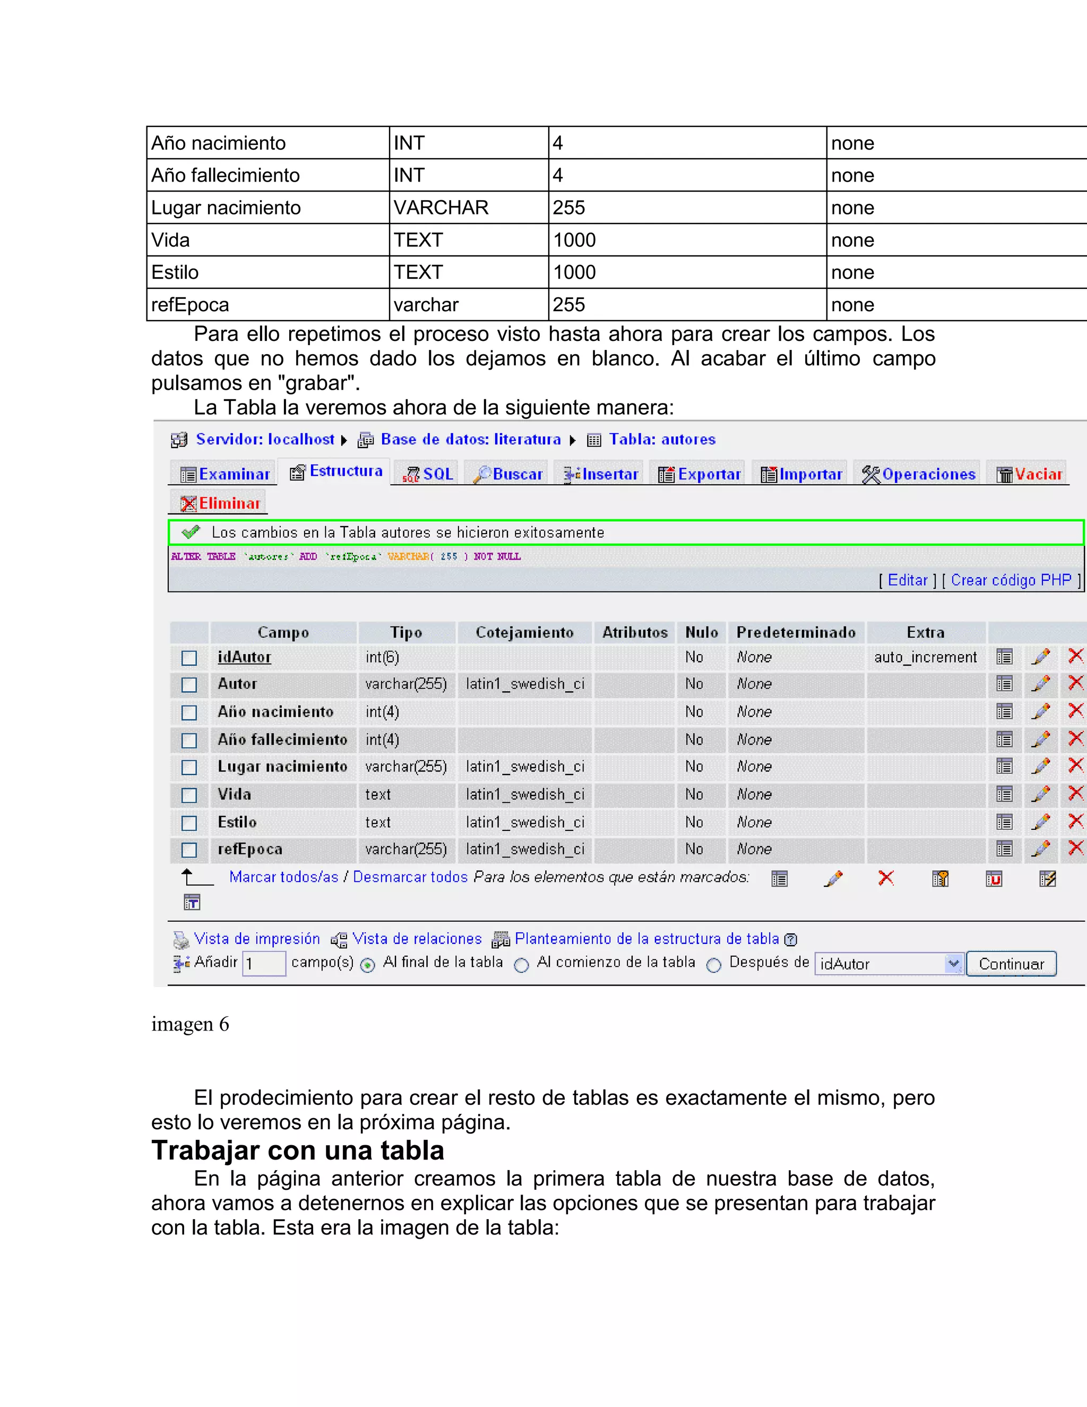Open 'Vista de impresión' link
This screenshot has height=1407, width=1087.
257,939
